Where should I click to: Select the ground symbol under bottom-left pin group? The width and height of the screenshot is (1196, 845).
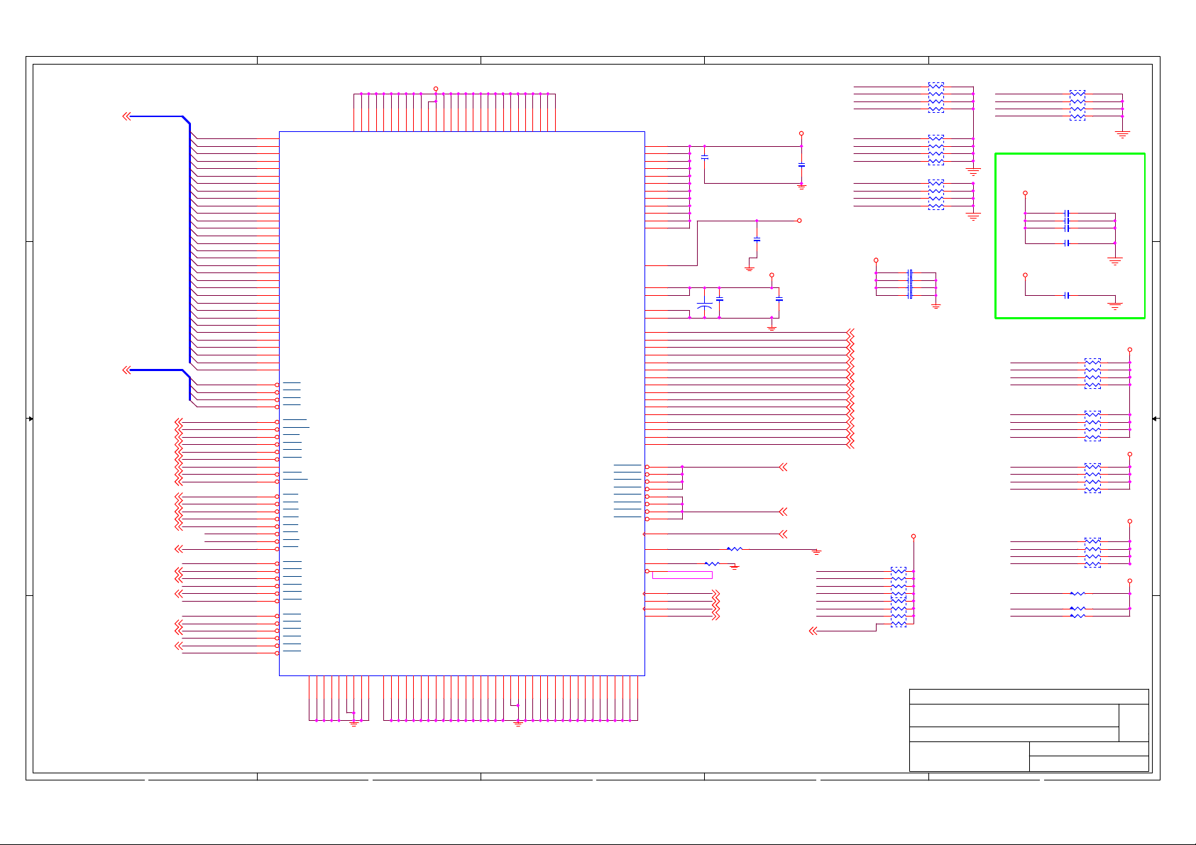pos(353,723)
